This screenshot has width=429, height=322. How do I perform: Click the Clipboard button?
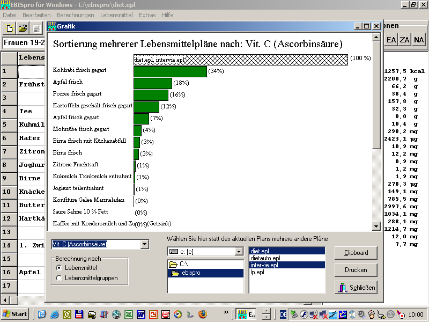355,253
